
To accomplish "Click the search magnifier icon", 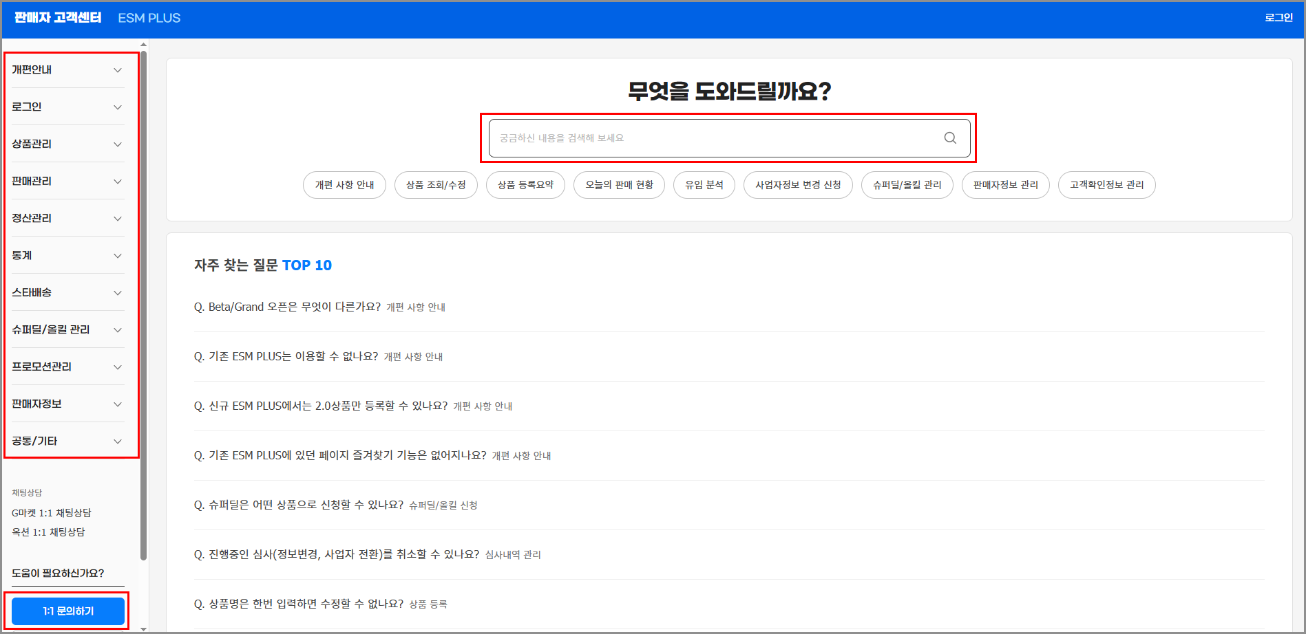I will 950,138.
